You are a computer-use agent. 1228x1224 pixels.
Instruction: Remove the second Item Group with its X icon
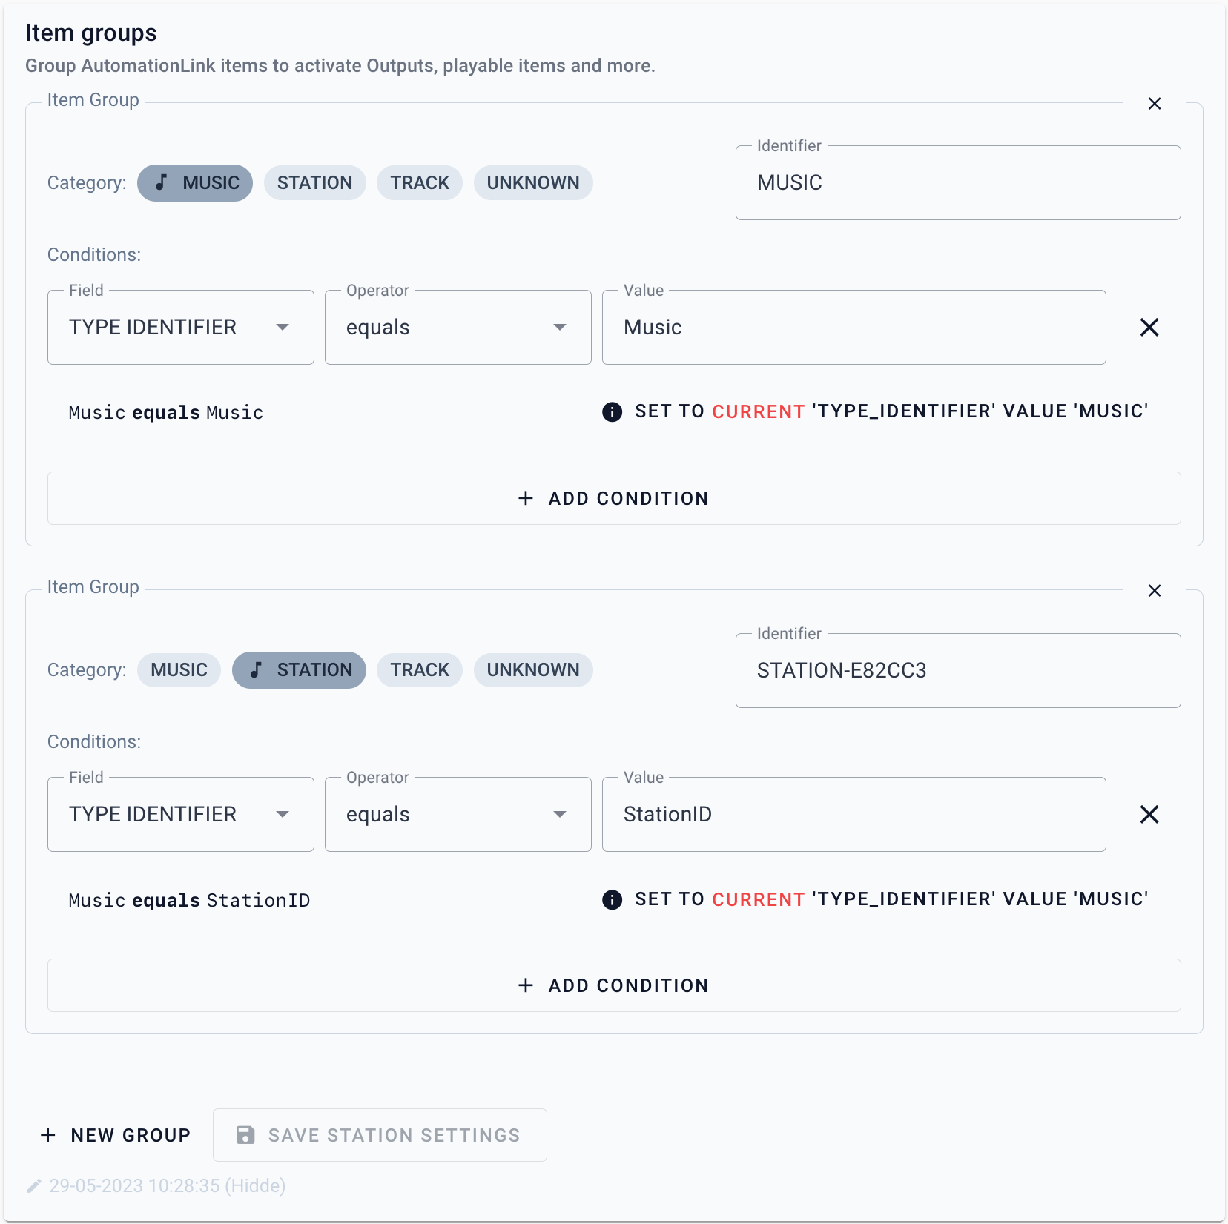1154,591
